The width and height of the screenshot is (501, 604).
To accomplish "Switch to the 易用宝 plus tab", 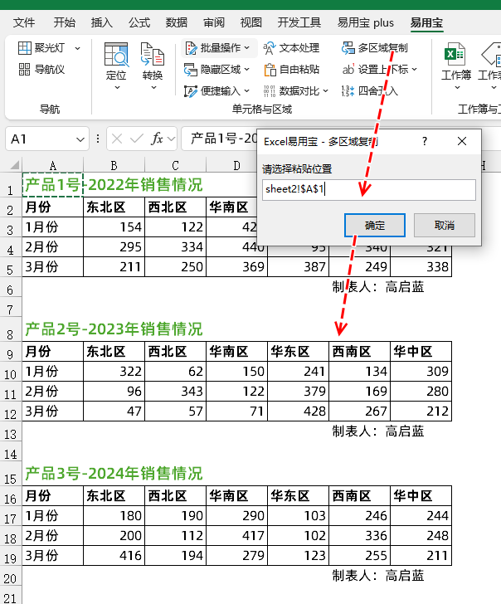I will pos(366,22).
